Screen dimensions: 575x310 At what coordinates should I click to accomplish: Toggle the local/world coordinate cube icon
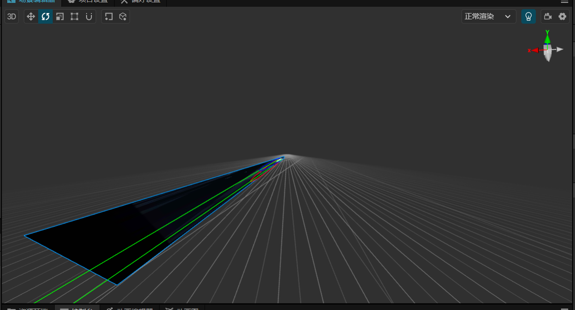pyautogui.click(x=123, y=16)
